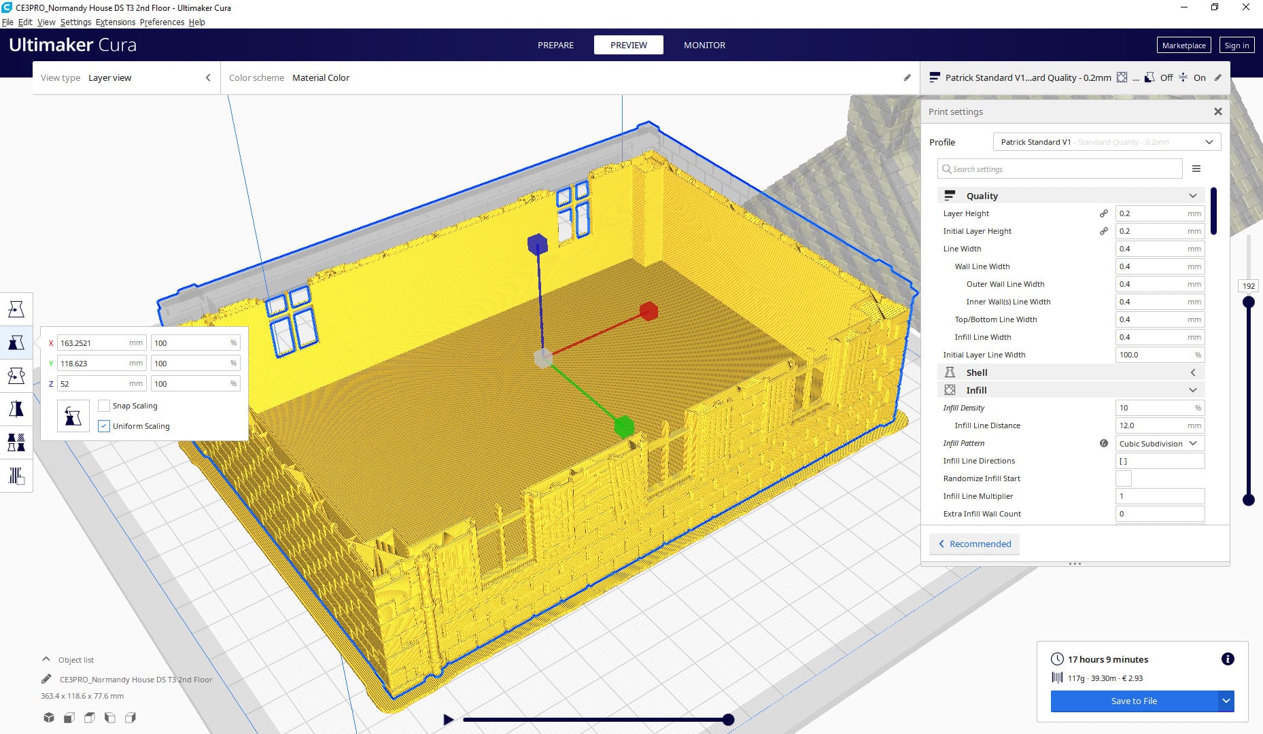Click the edit pencil icon in view bar
1263x734 pixels.
907,77
